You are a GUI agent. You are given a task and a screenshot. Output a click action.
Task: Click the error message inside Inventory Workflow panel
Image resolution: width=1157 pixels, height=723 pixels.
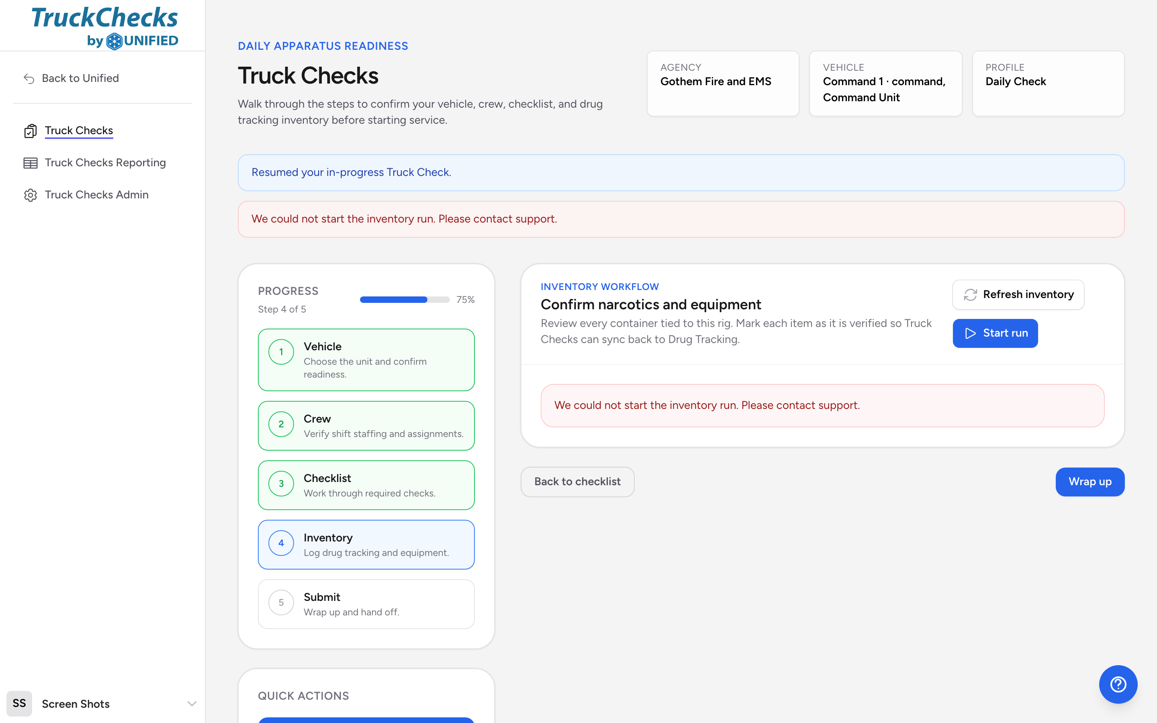(822, 406)
